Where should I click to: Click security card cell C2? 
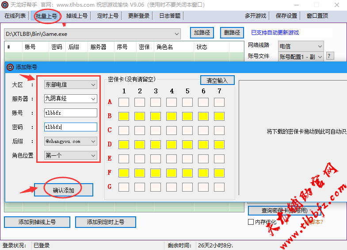(x=140, y=131)
